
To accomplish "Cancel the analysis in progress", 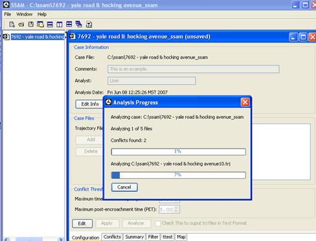I will (124, 187).
